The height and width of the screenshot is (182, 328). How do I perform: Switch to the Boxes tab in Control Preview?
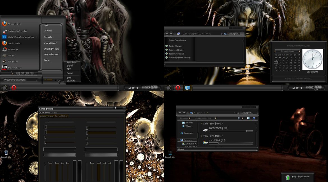tap(50, 116)
